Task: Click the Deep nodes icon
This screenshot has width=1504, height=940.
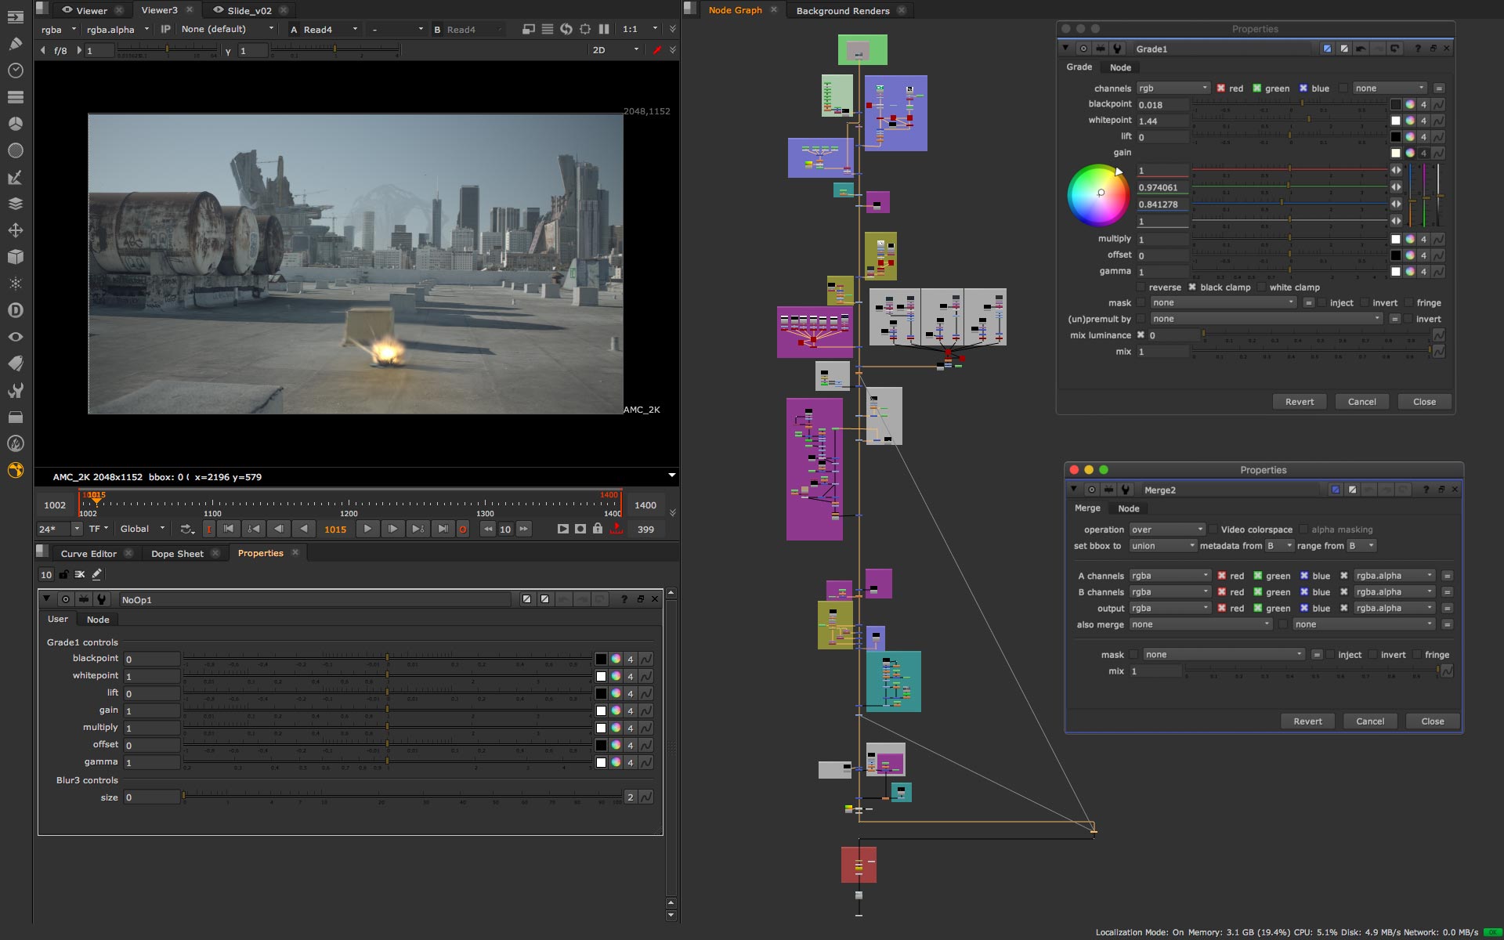Action: tap(16, 309)
